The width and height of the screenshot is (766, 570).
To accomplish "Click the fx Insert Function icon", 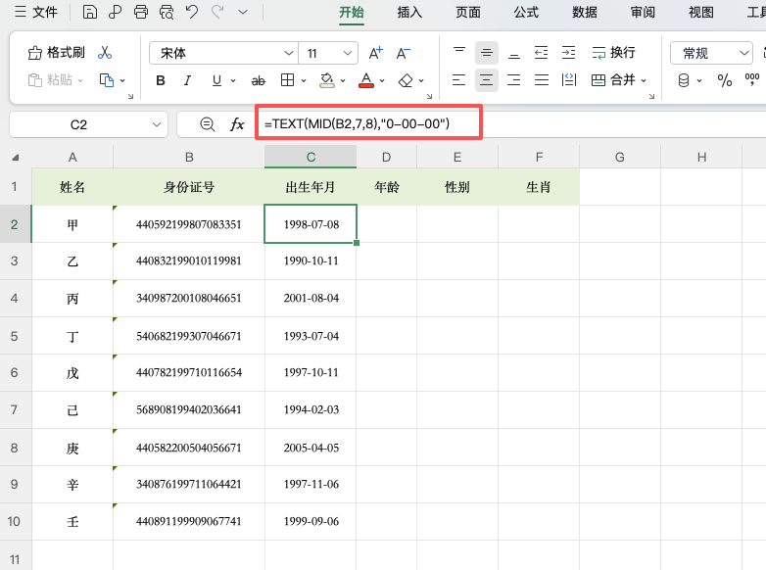I will [237, 124].
